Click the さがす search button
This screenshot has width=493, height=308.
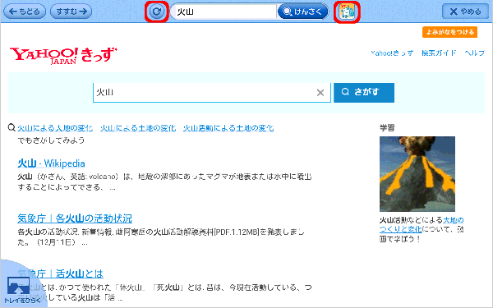(364, 92)
